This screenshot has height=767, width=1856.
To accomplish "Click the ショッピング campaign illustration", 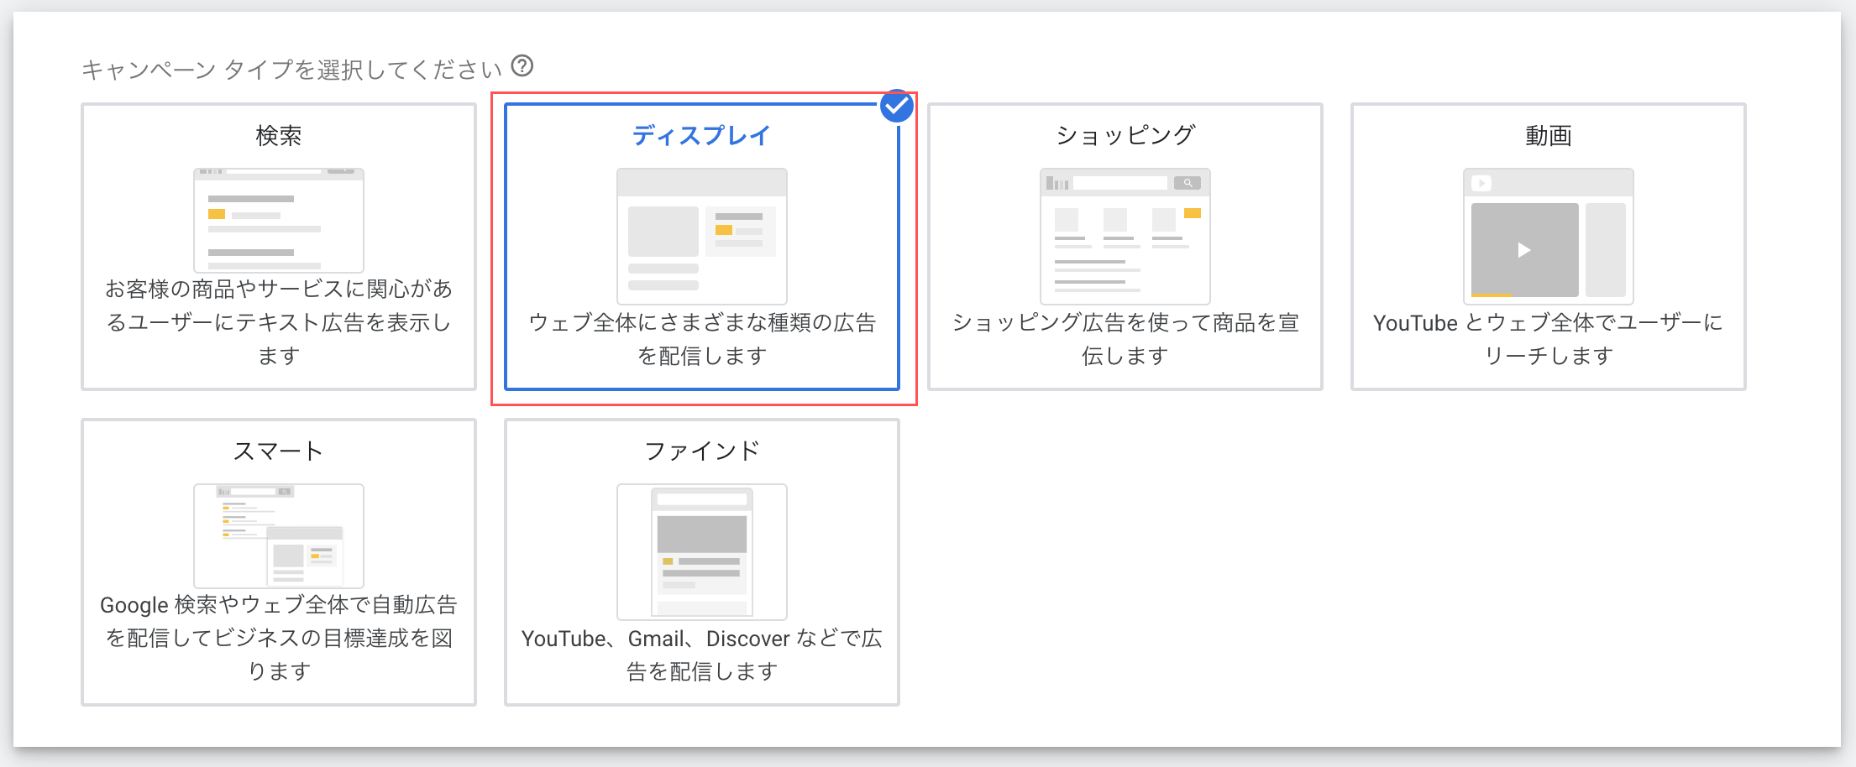I will point(1125,236).
